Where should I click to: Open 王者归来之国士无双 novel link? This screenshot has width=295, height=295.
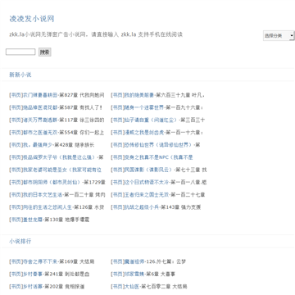[147, 195]
